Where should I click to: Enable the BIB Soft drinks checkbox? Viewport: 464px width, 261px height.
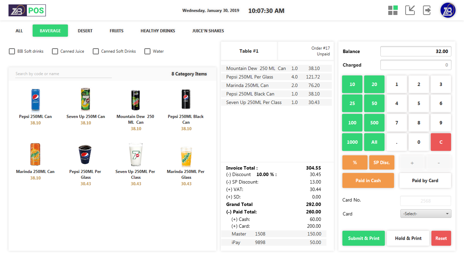12,52
